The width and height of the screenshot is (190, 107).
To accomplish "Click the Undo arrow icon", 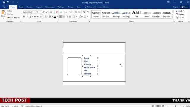I will (x=8, y=2).
